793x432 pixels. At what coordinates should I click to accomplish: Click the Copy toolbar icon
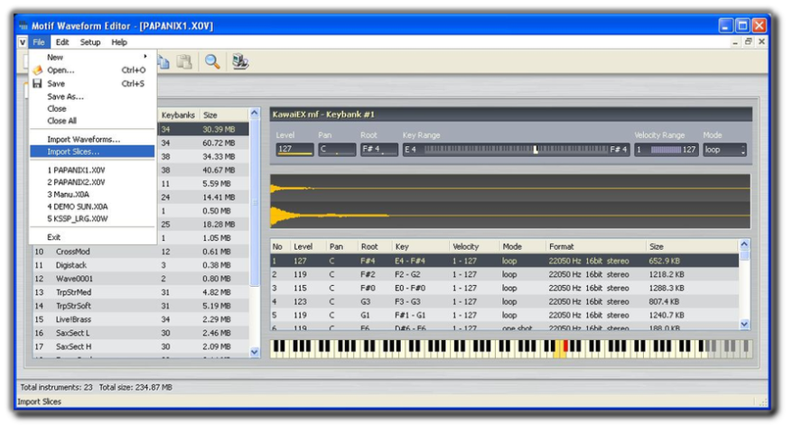tap(163, 62)
